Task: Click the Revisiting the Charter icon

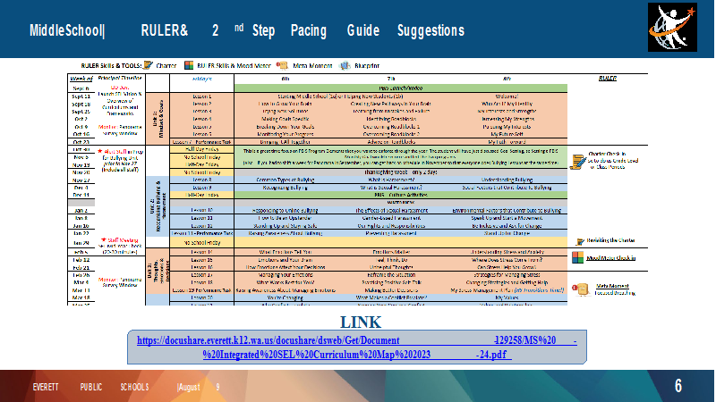Action: click(x=580, y=241)
